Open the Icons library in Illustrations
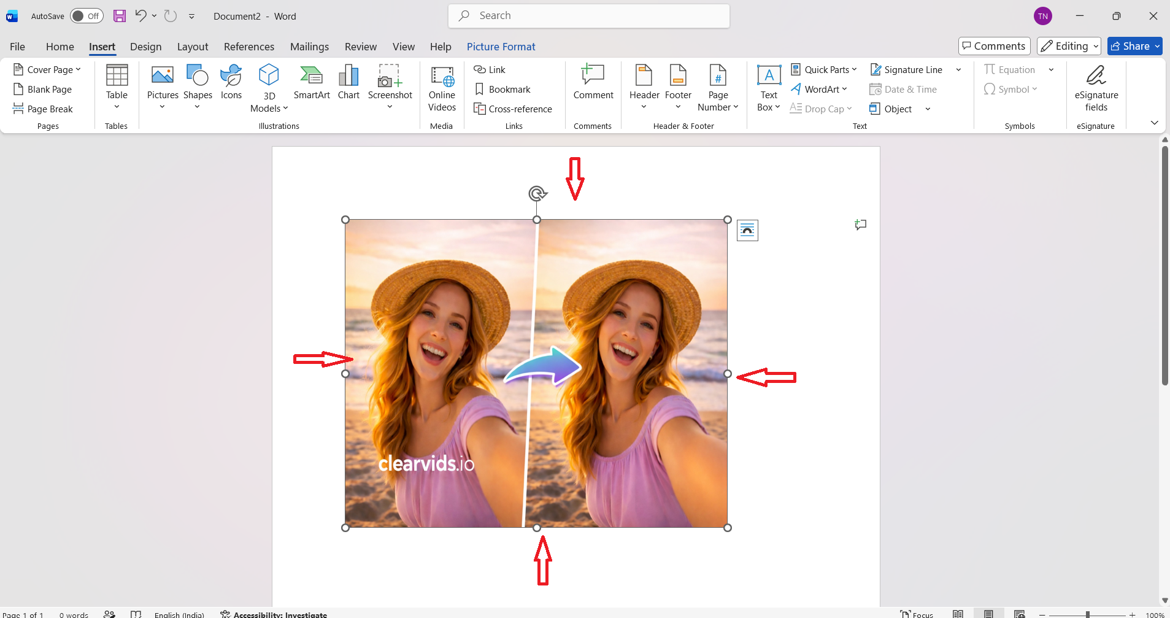Viewport: 1170px width, 618px height. pyautogui.click(x=231, y=82)
